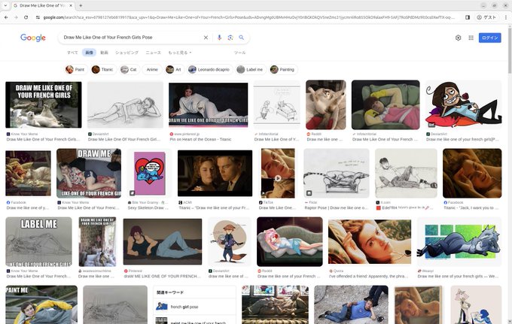This screenshot has height=324, width=512.
Task: Filter by the Art chip
Action: coord(174,69)
